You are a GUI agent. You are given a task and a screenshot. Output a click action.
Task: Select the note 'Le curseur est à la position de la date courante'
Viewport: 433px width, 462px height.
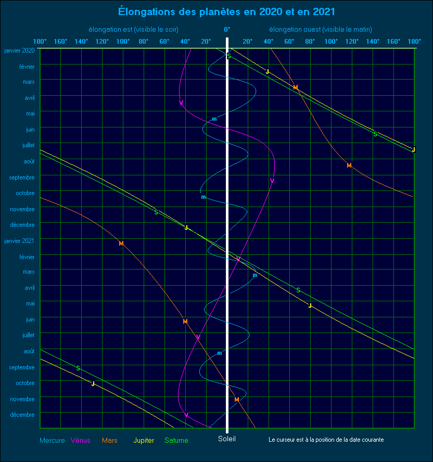(326, 440)
